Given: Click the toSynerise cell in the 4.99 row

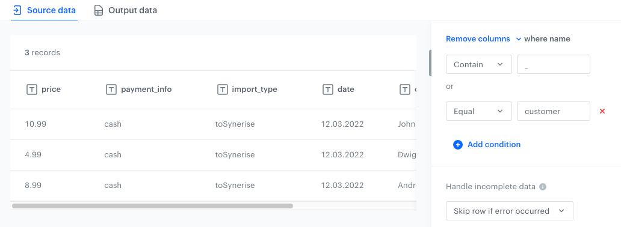Looking at the screenshot, I should (x=235, y=154).
